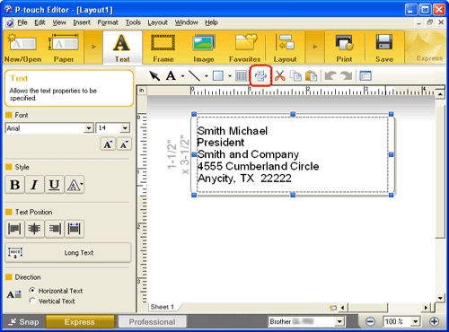Justify the text alignment
449x332 pixels.
click(x=75, y=229)
